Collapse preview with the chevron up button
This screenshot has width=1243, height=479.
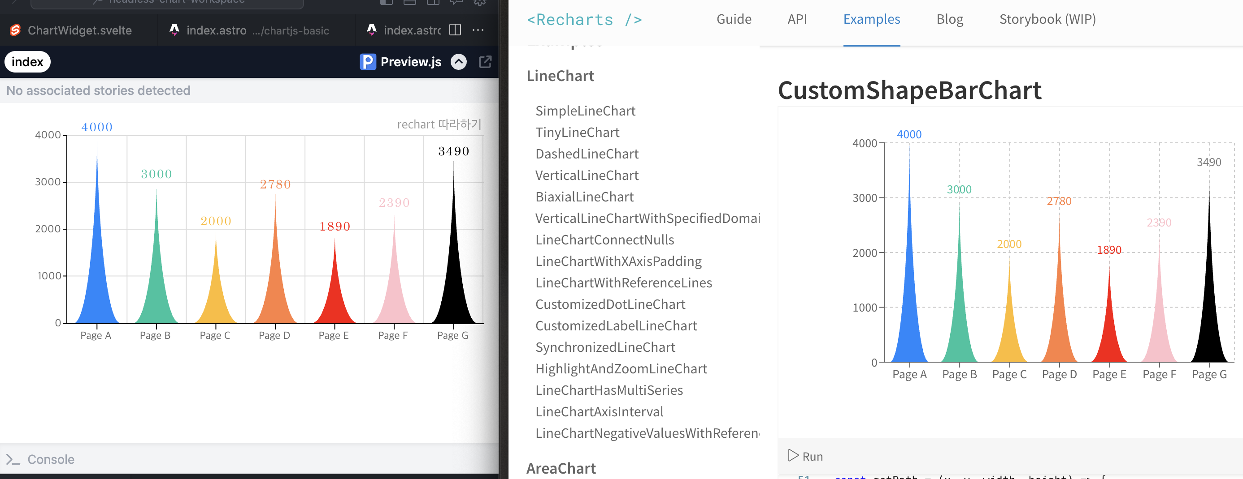tap(458, 62)
